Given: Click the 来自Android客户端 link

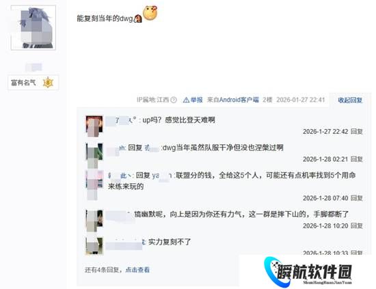Looking at the screenshot, I should [233, 100].
